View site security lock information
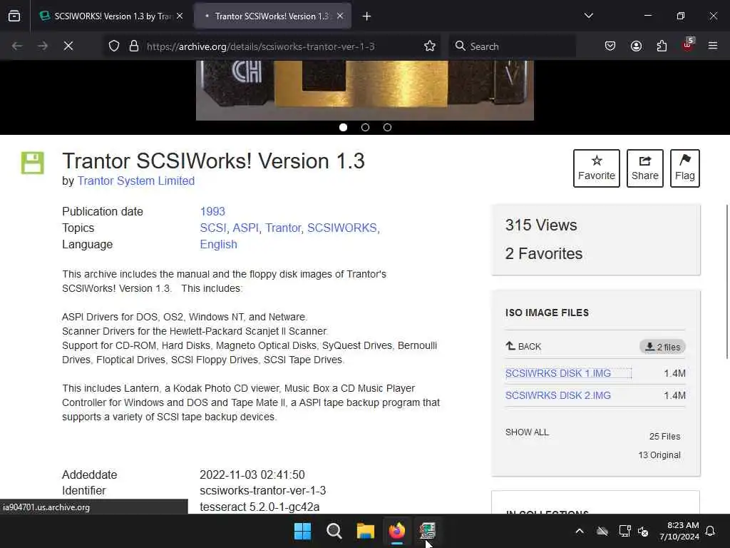Screen dimensions: 730x548 click(x=134, y=46)
